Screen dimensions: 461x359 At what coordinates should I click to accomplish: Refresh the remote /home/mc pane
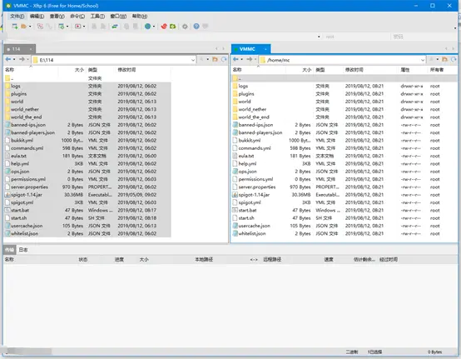click(454, 59)
